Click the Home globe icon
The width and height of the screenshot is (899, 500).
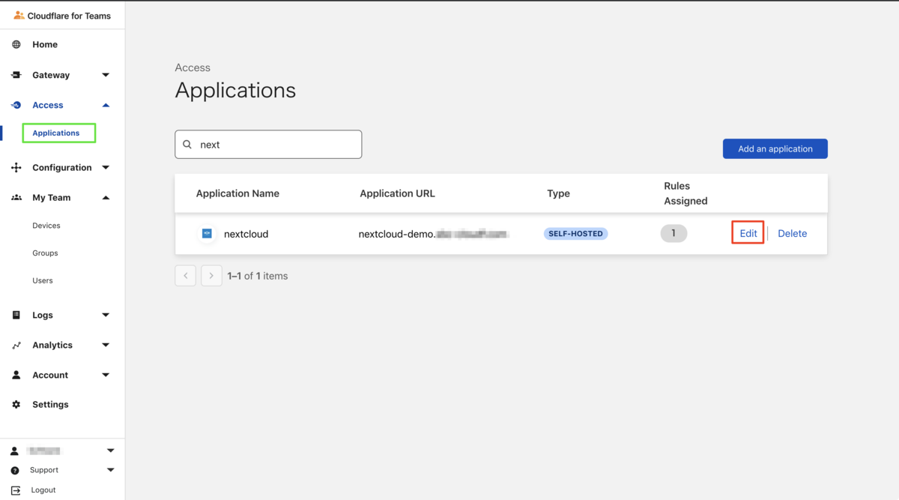pos(16,44)
